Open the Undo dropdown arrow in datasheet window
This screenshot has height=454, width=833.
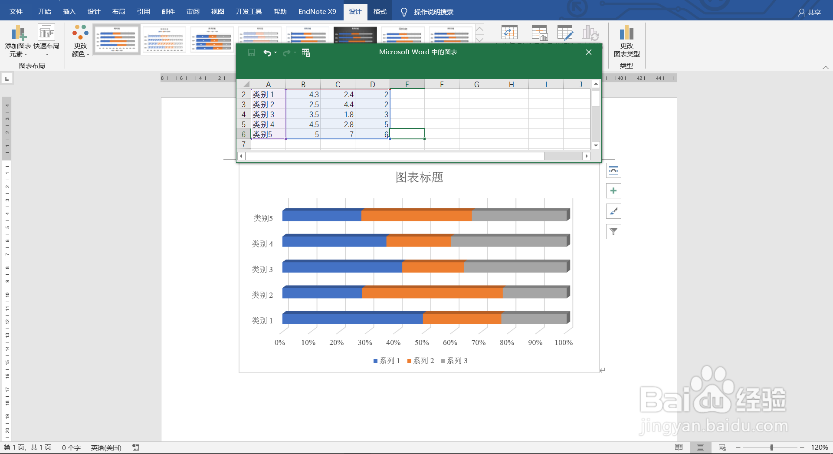tap(275, 53)
